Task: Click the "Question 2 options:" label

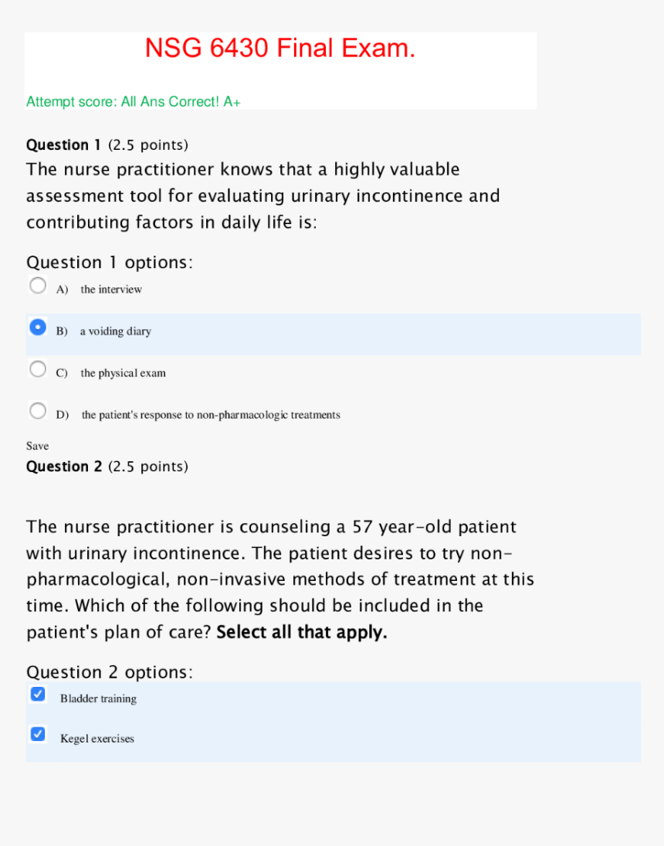Action: click(x=110, y=672)
